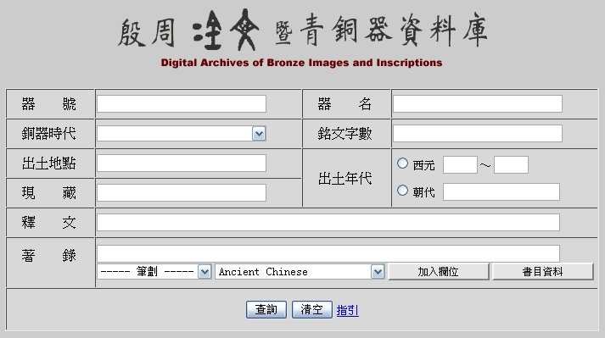Click the 出土地點 label

pyautogui.click(x=48, y=163)
